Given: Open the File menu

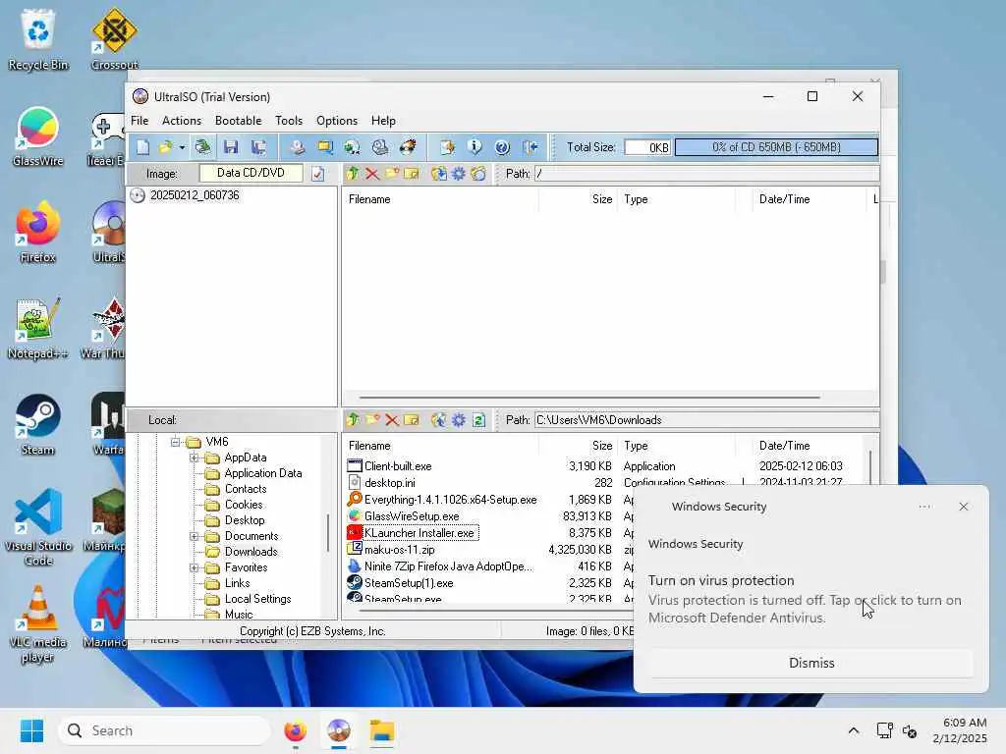Looking at the screenshot, I should pos(140,121).
